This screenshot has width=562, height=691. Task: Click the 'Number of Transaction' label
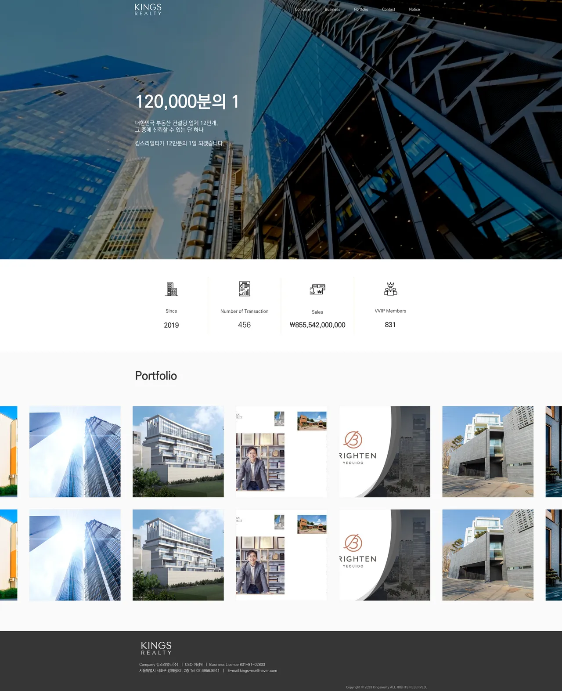tap(245, 311)
